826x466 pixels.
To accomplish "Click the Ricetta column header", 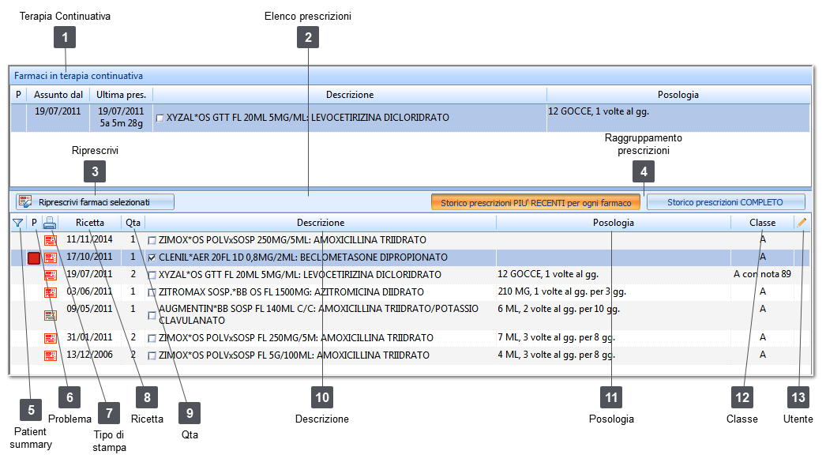I will [89, 223].
